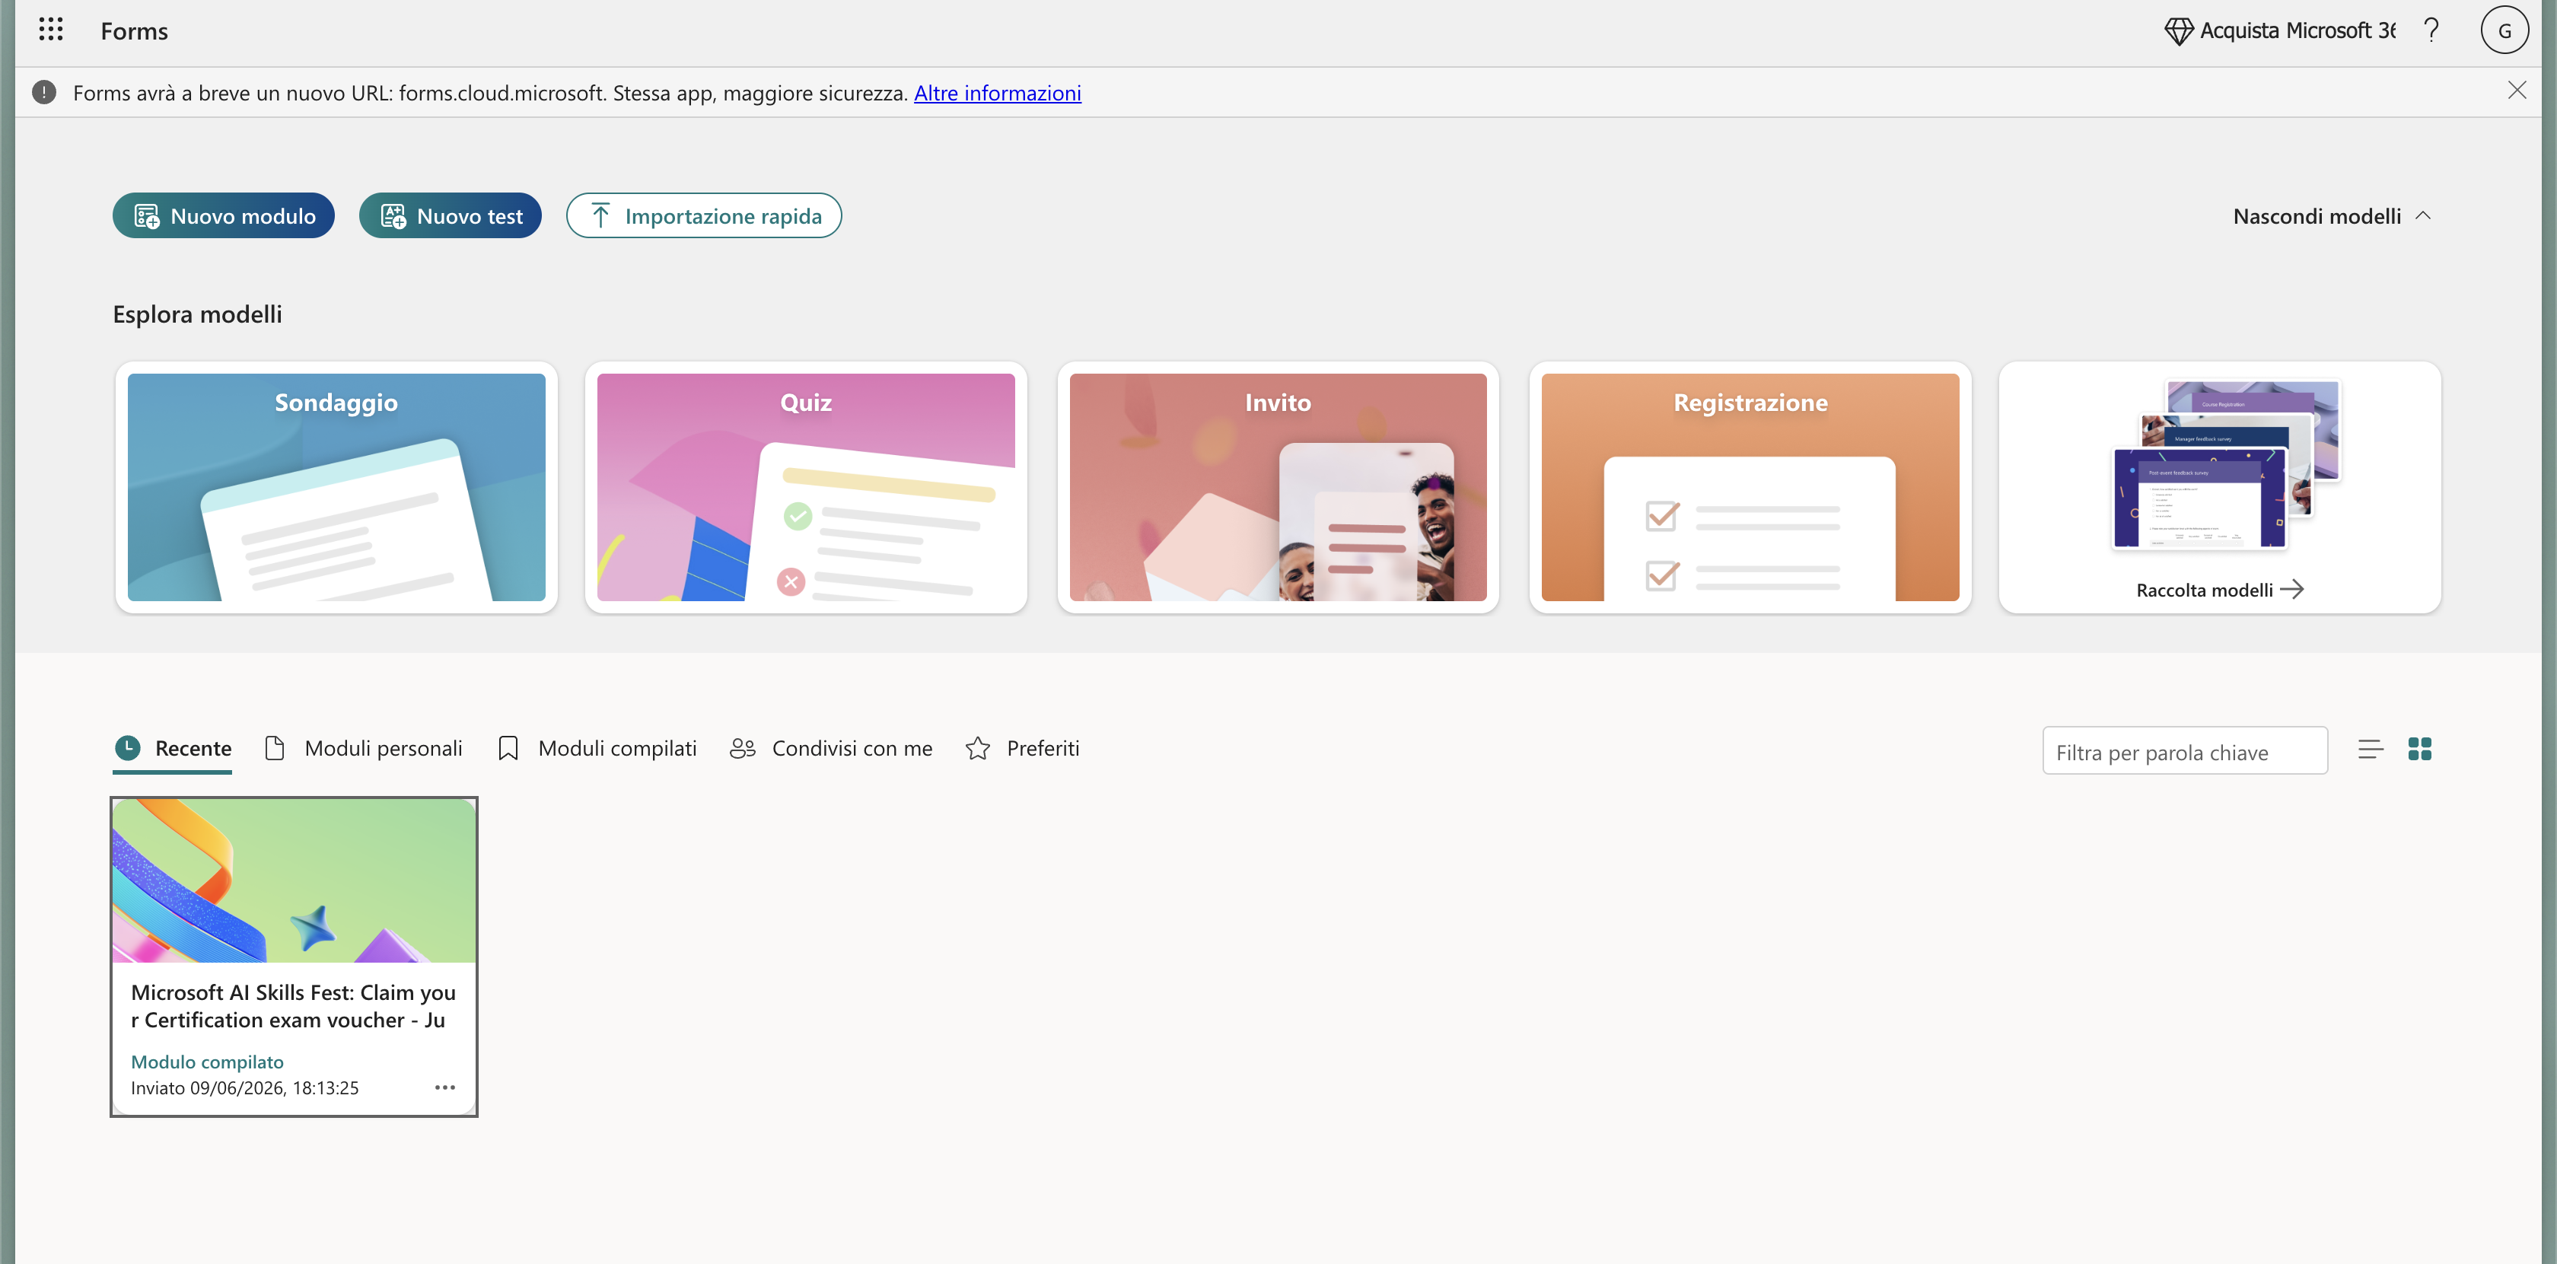Open Altre informazioni link
Image resolution: width=2557 pixels, height=1264 pixels.
(x=998, y=92)
